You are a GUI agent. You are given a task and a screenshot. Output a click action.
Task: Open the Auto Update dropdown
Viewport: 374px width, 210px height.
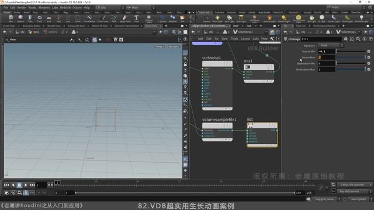pos(360,199)
